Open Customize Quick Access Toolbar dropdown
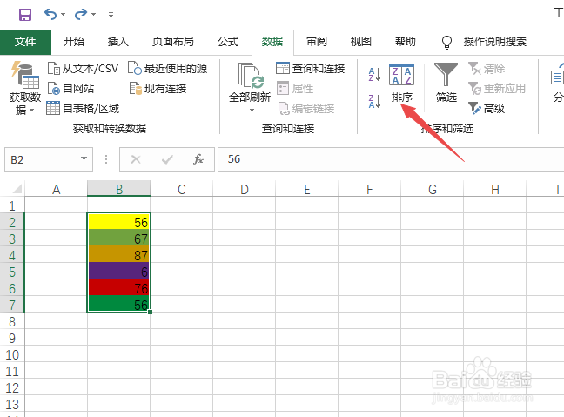564x417 pixels. [x=111, y=15]
